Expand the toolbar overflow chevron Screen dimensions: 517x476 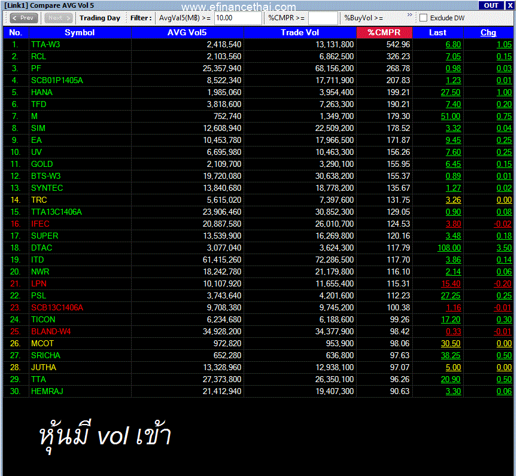click(x=409, y=15)
